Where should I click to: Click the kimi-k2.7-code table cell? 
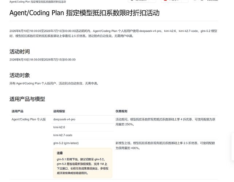63,135
